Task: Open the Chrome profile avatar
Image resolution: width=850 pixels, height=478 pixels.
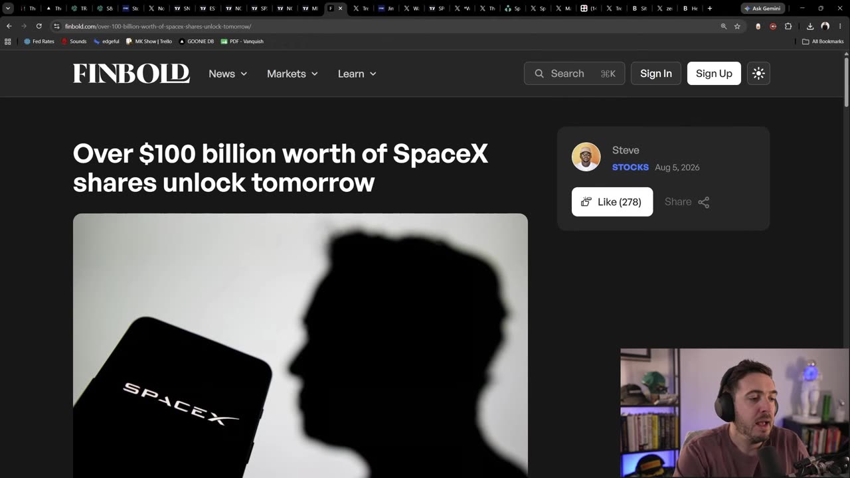Action: (x=825, y=26)
